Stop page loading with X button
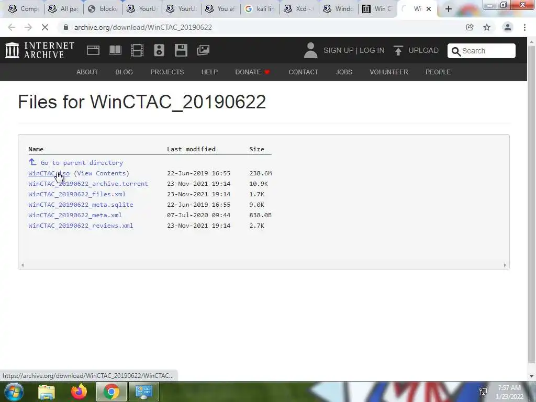Viewport: 536px width, 402px height. point(45,27)
